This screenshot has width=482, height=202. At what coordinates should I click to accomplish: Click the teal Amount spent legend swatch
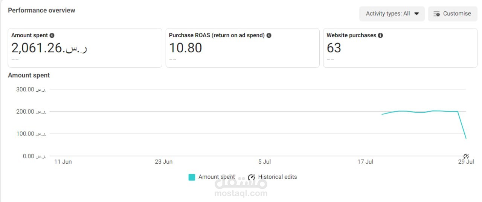click(x=192, y=177)
